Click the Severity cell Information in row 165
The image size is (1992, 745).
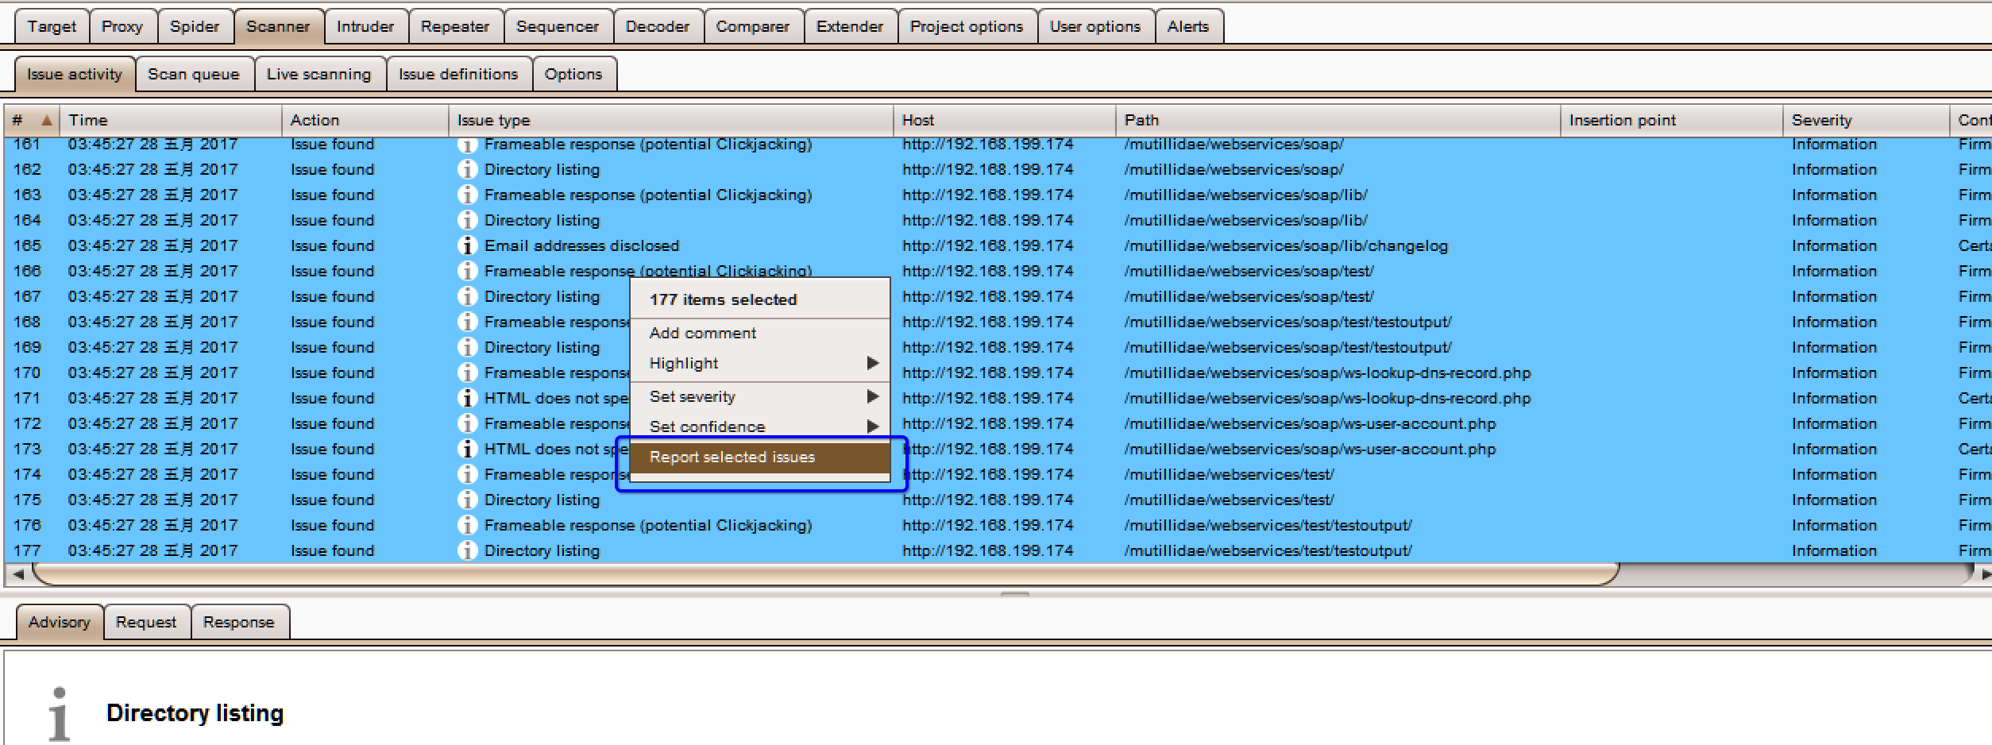tap(1834, 245)
